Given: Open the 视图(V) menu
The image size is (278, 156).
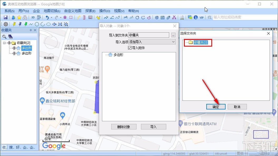Looking at the screenshot, I should point(119,11).
